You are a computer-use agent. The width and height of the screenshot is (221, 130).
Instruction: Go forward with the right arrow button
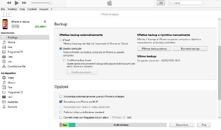point(9,14)
